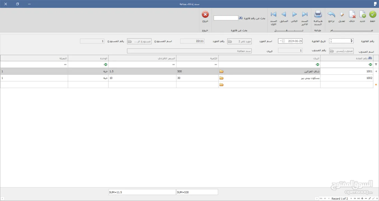The height and width of the screenshot is (201, 379).
Task: Click binoculars icon in رقم المادة column header
Action: coord(370,58)
